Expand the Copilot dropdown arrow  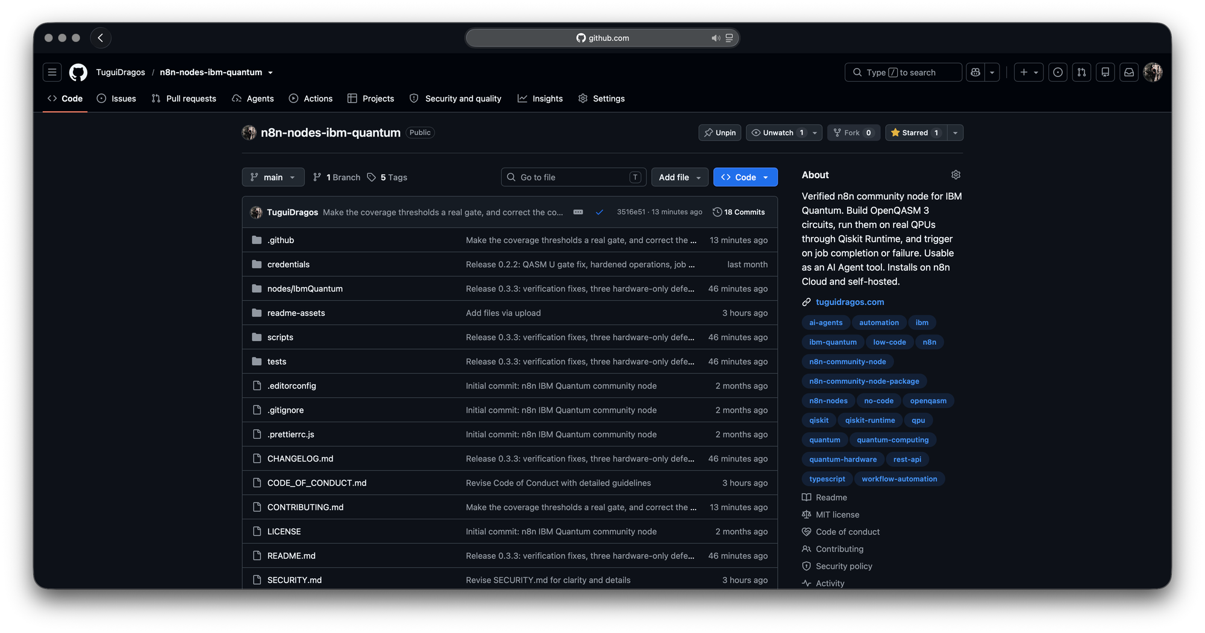point(992,72)
